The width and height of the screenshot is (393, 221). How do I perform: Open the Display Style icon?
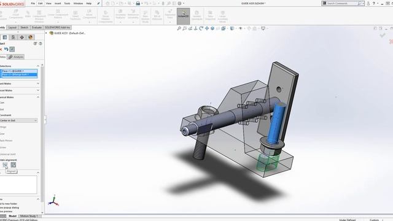232,29
